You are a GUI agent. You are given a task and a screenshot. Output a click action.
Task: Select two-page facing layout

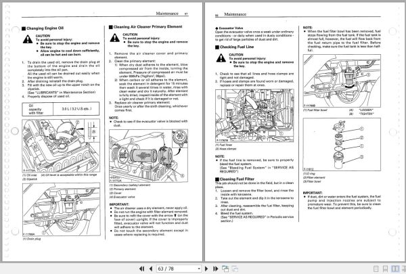click(x=395, y=269)
